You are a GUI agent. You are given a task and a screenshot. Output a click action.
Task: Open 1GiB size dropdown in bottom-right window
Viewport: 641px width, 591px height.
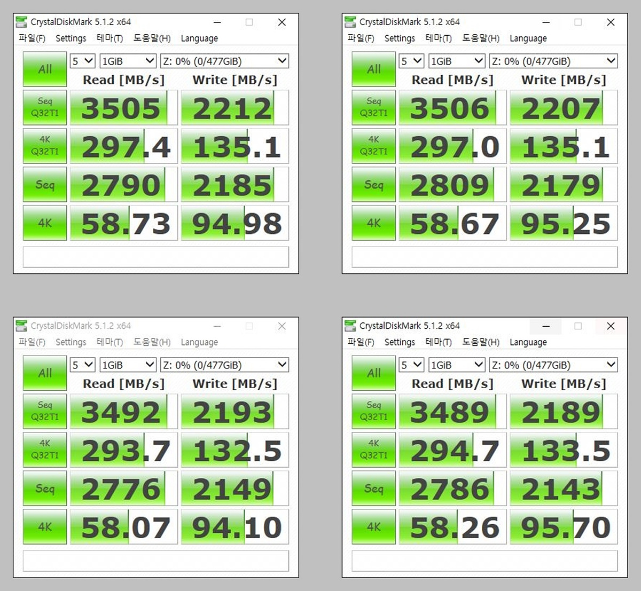[457, 365]
